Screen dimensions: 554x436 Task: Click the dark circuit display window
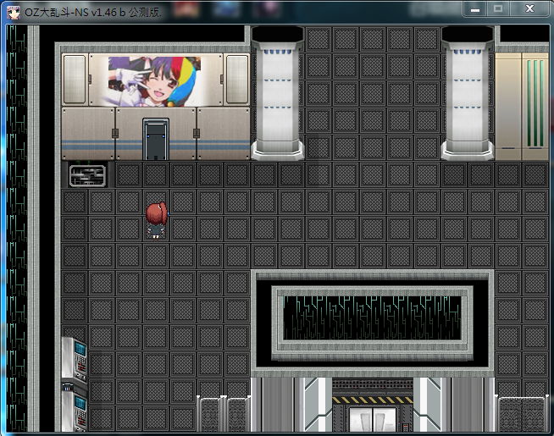pos(372,318)
